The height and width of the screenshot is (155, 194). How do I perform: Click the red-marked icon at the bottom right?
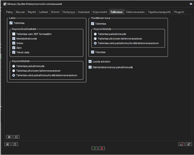tap(181, 144)
